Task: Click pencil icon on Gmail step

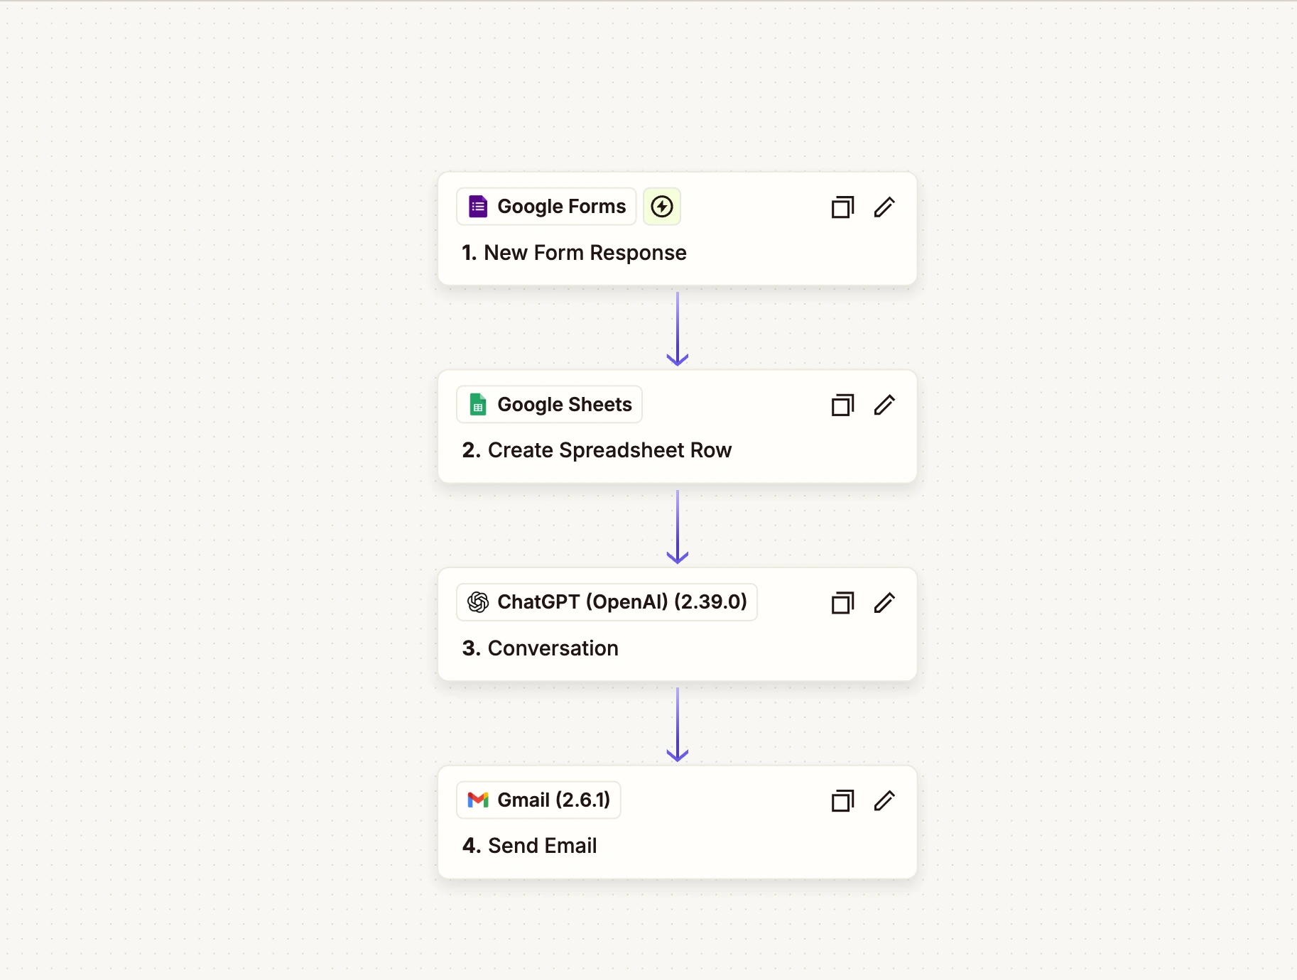Action: coord(884,801)
